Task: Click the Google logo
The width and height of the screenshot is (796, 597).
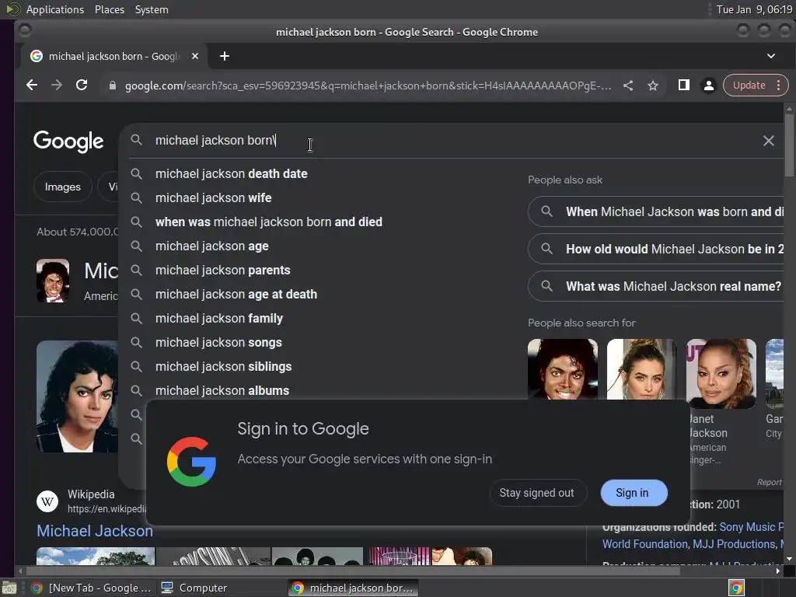Action: tap(68, 141)
